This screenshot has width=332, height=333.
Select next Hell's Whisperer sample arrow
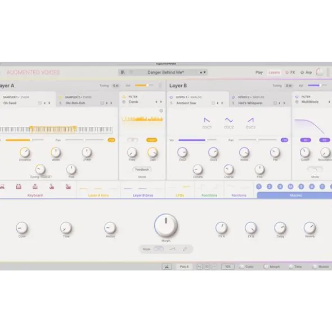[x=284, y=103]
